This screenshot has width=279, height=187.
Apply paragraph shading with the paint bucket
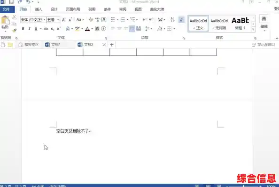click(x=160, y=29)
